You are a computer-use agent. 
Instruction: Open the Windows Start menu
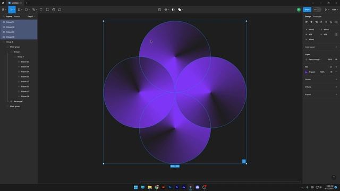click(x=136, y=187)
